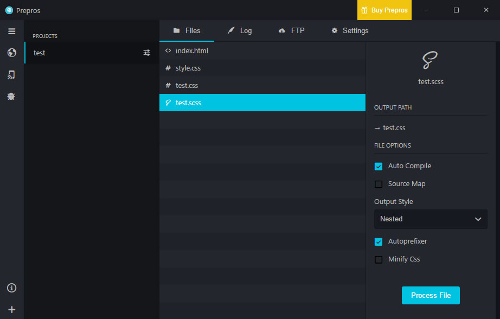Uncheck the Autoprefixer option
Viewport: 500px width, 319px height.
pos(379,241)
